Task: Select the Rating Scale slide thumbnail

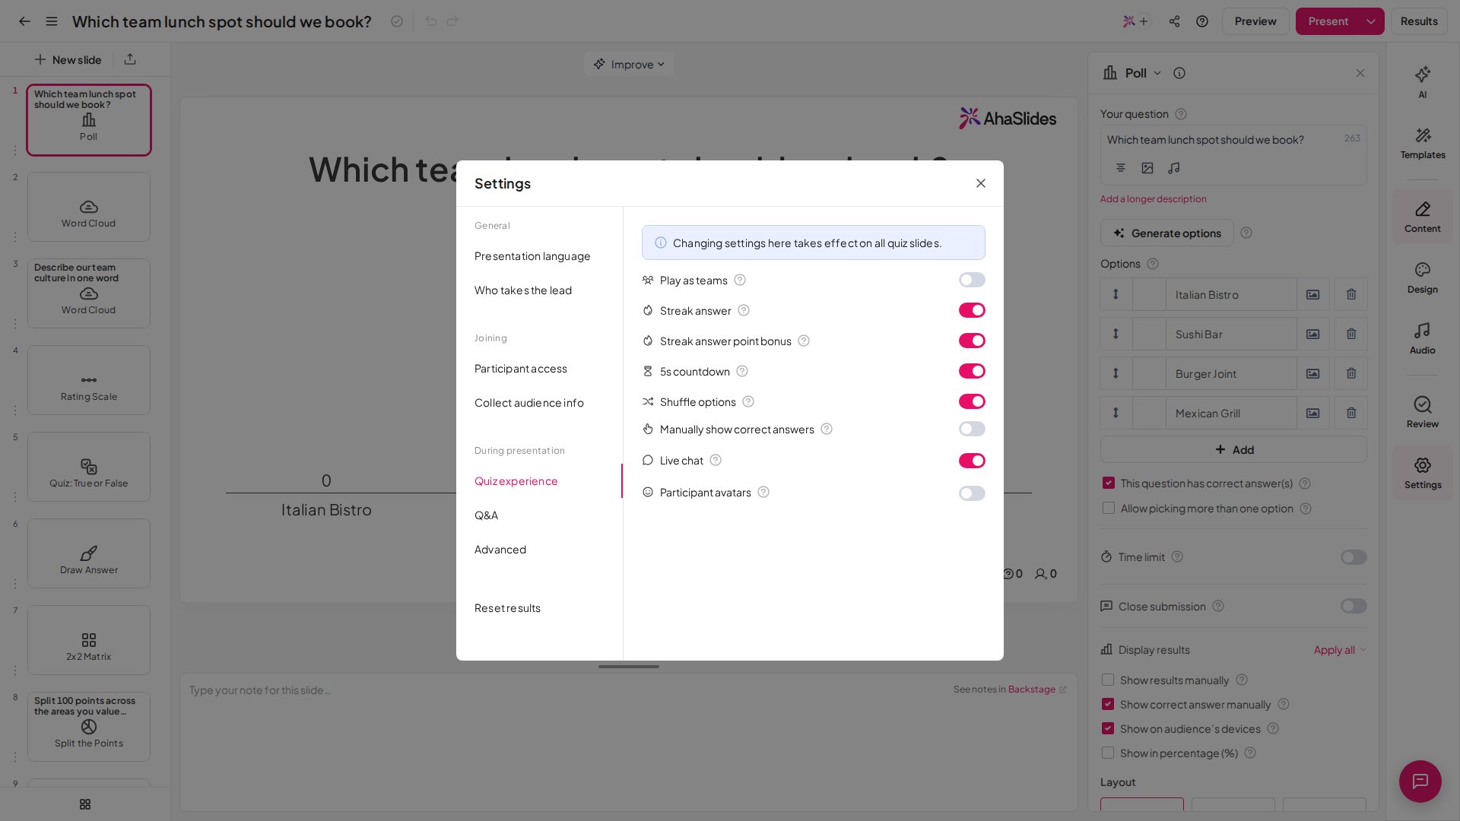Action: (x=89, y=380)
